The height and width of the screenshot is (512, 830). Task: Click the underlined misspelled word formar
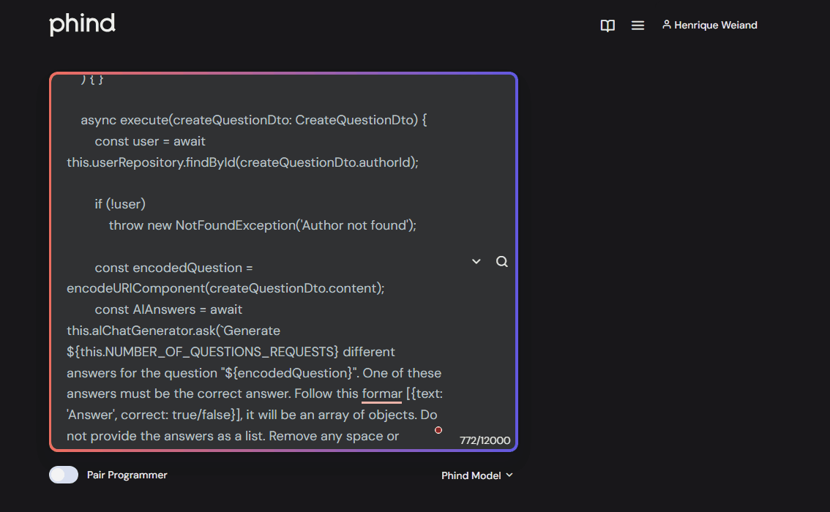381,394
